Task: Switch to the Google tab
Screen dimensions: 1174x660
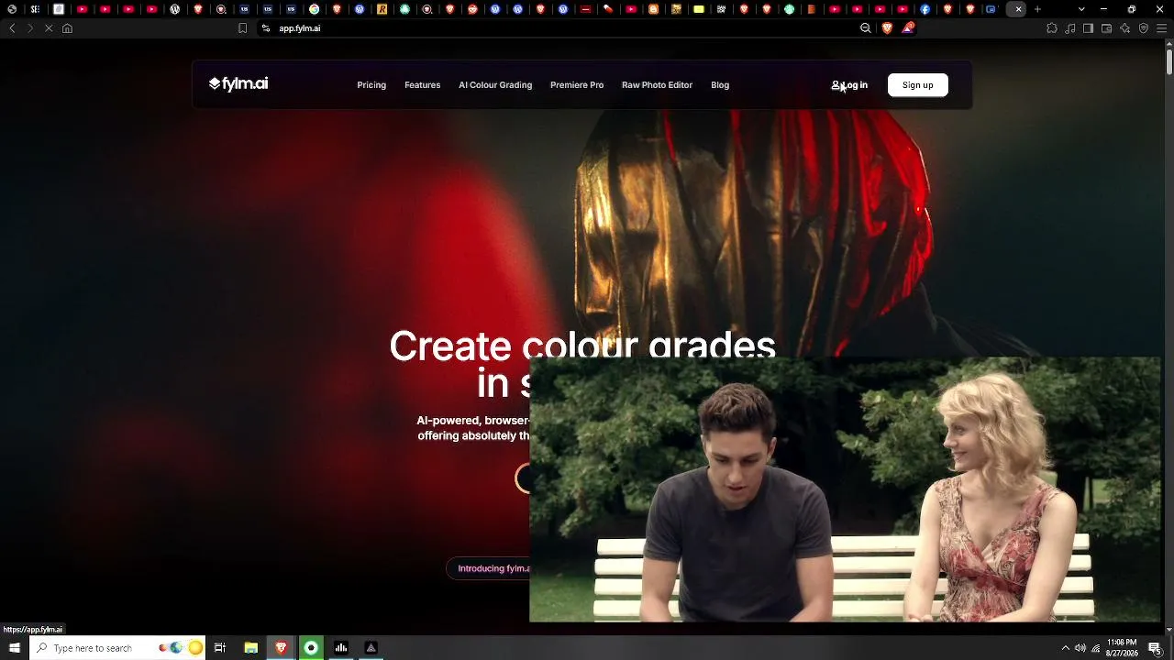Action: 315,9
